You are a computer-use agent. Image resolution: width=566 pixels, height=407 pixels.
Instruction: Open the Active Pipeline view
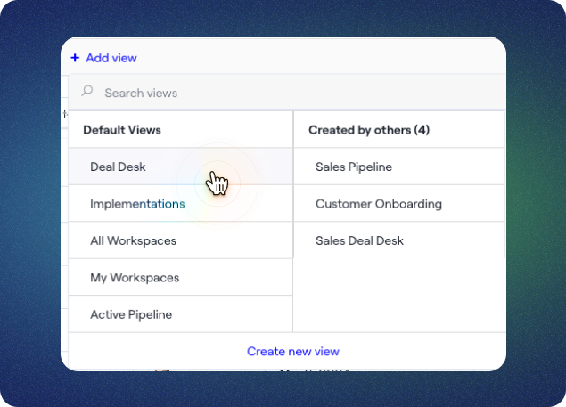pyautogui.click(x=180, y=314)
